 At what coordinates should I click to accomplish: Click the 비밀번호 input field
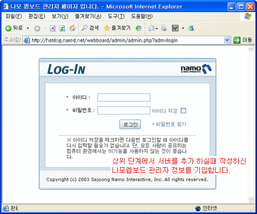[x=124, y=110]
